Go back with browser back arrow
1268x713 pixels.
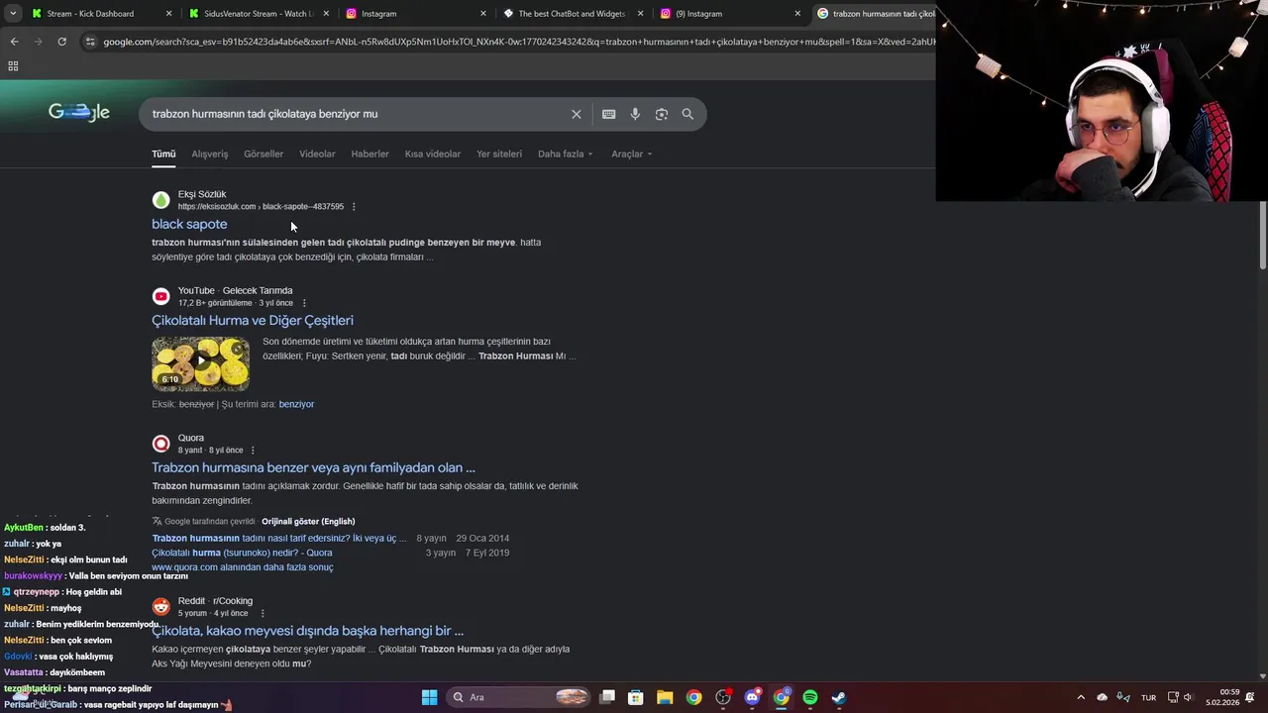pyautogui.click(x=14, y=42)
